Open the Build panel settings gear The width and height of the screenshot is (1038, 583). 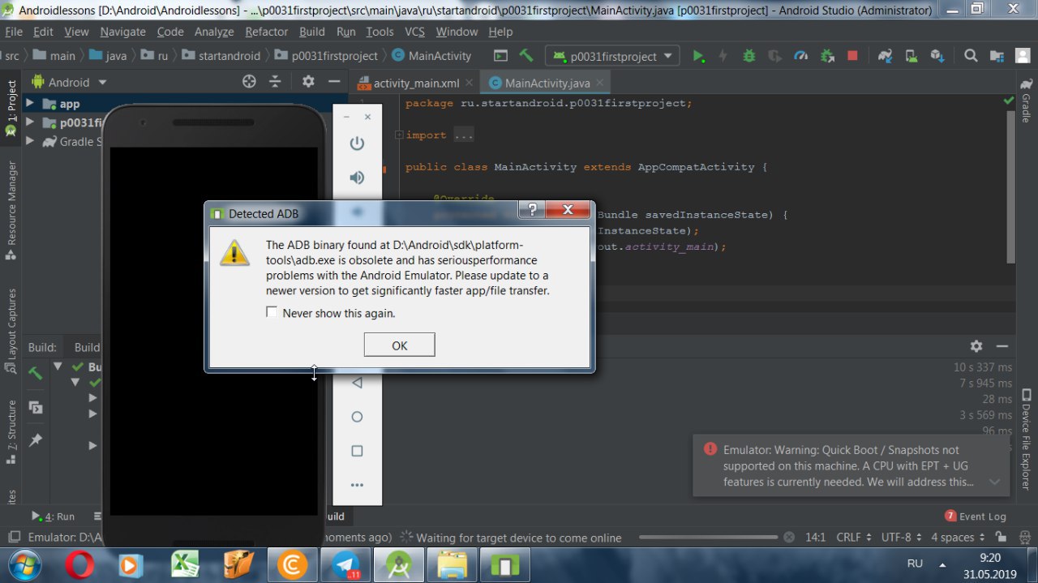click(976, 346)
